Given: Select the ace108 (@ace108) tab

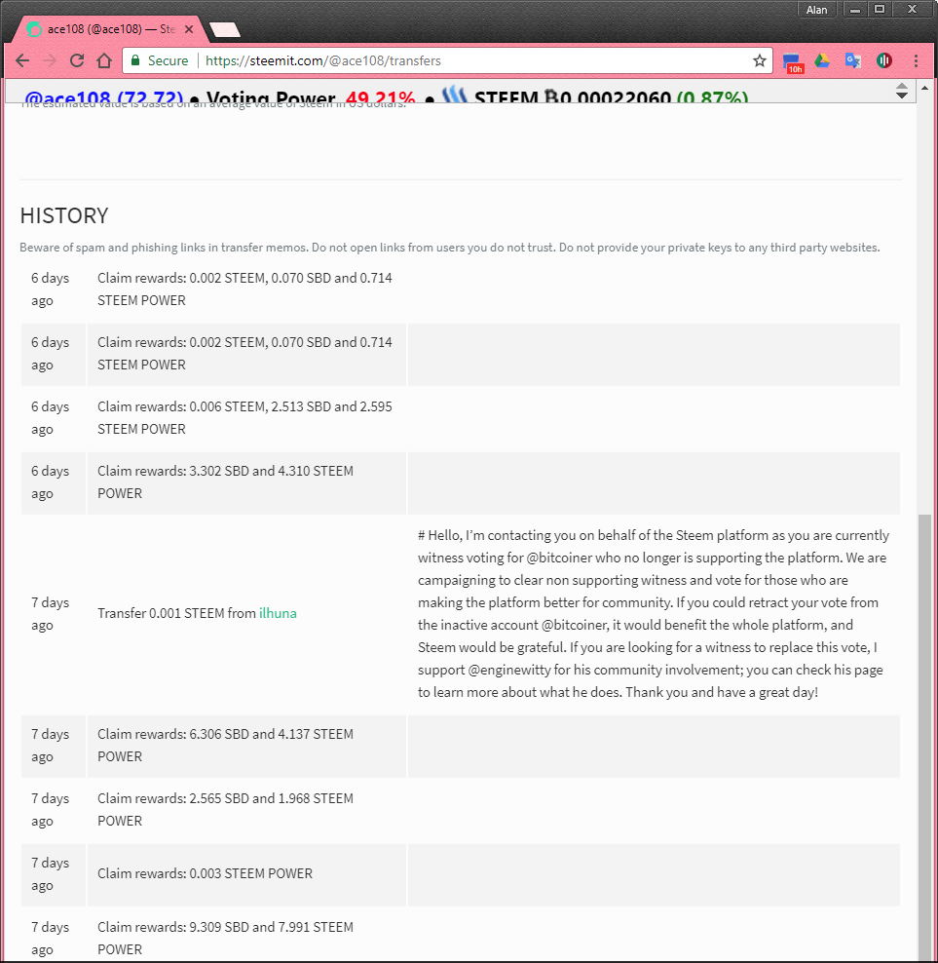Looking at the screenshot, I should (109, 29).
